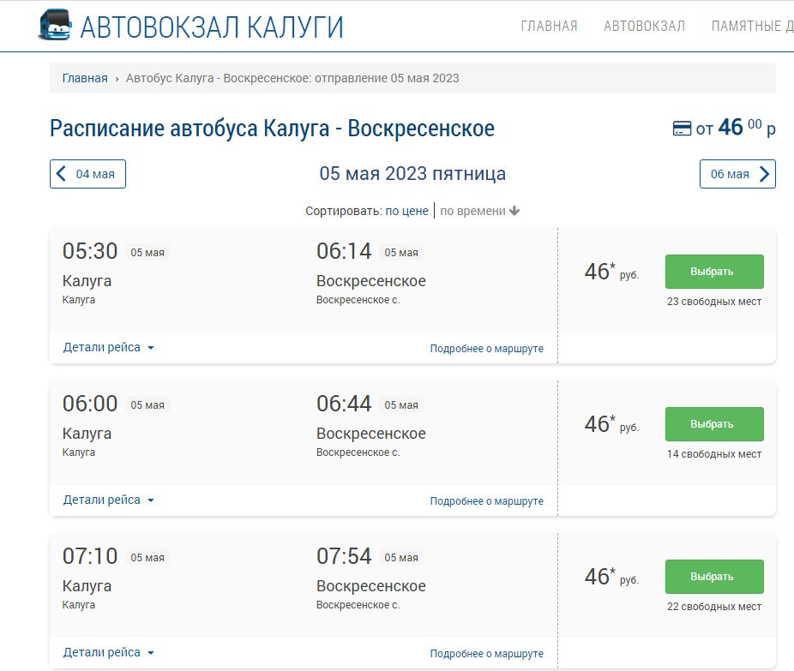Click Главная in the breadcrumb
Screen dimensions: 794x671
(85, 78)
